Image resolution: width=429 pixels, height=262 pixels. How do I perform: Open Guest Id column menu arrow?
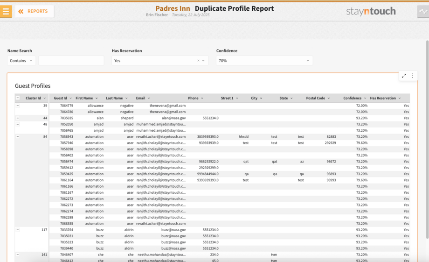70,98
